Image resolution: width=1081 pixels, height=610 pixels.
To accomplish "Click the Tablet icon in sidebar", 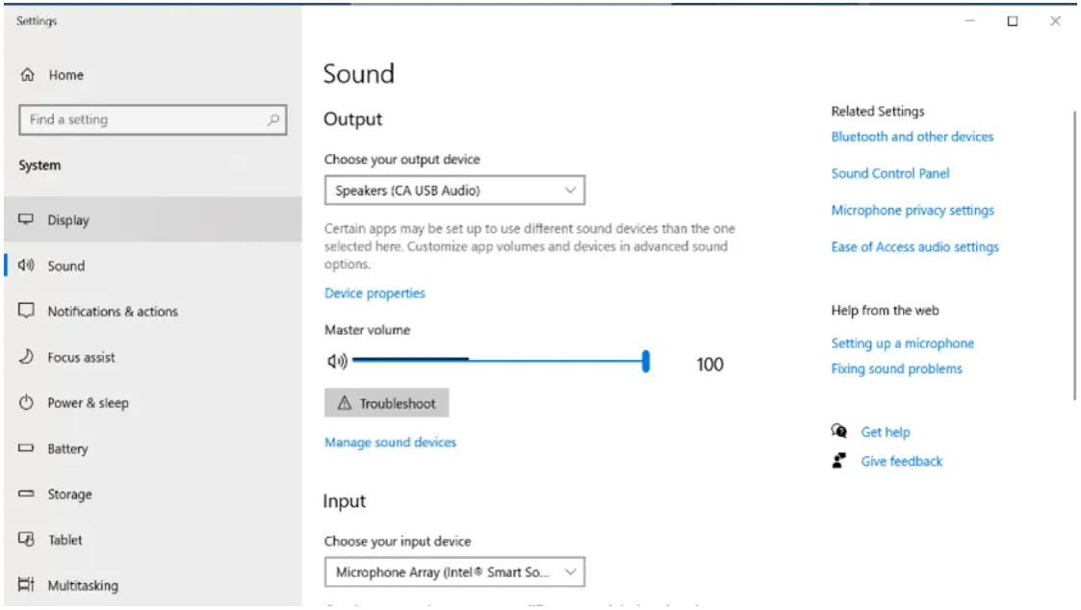I will [27, 540].
